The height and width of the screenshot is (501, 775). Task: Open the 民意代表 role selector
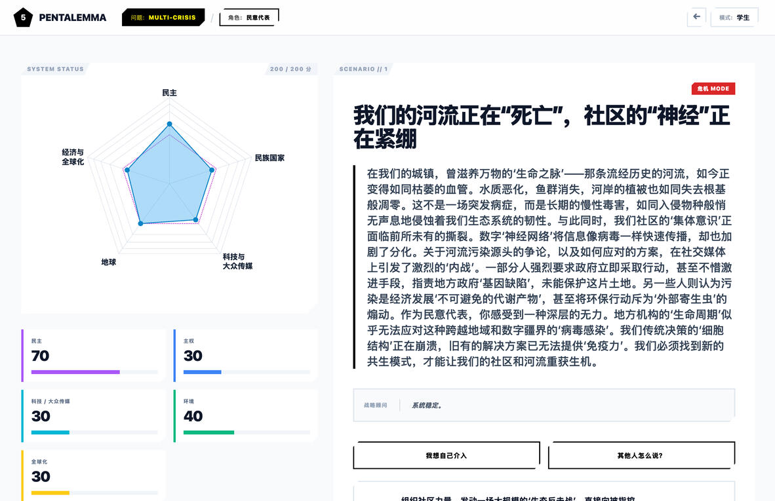click(x=249, y=18)
